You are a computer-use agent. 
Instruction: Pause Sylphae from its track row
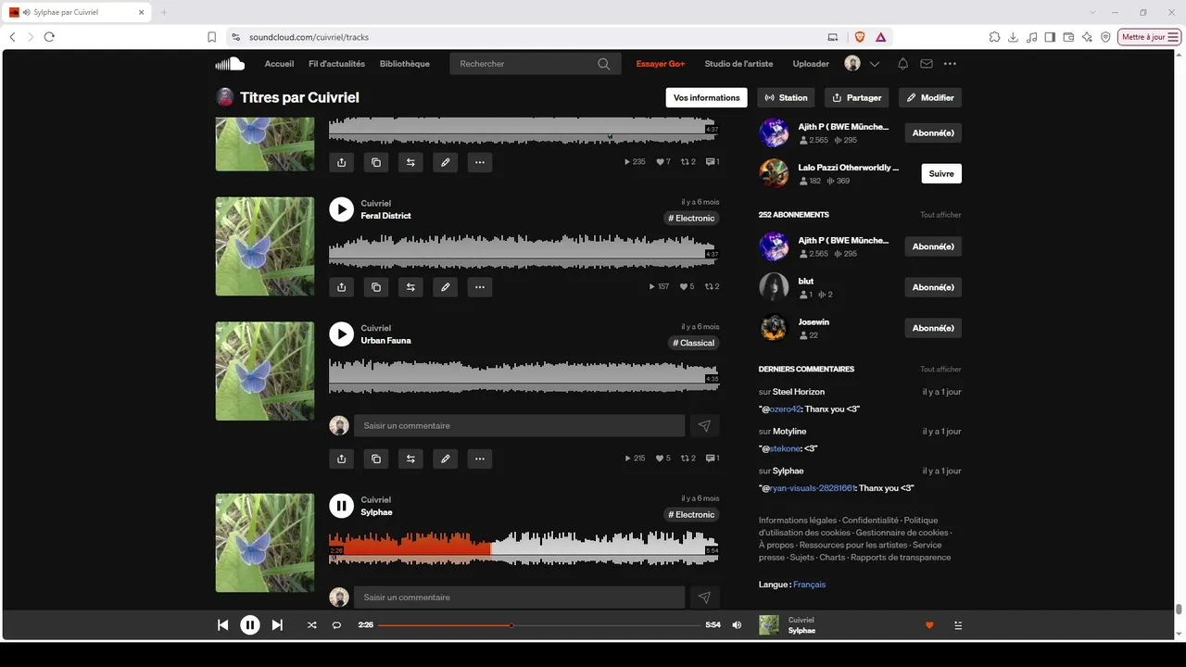click(342, 506)
